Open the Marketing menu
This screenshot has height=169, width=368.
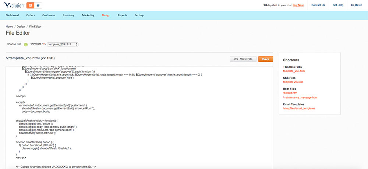point(88,15)
